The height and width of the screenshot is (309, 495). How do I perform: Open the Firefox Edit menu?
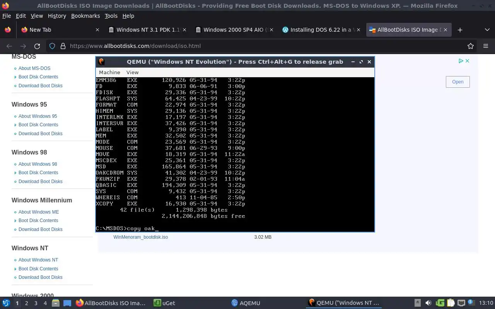click(21, 16)
